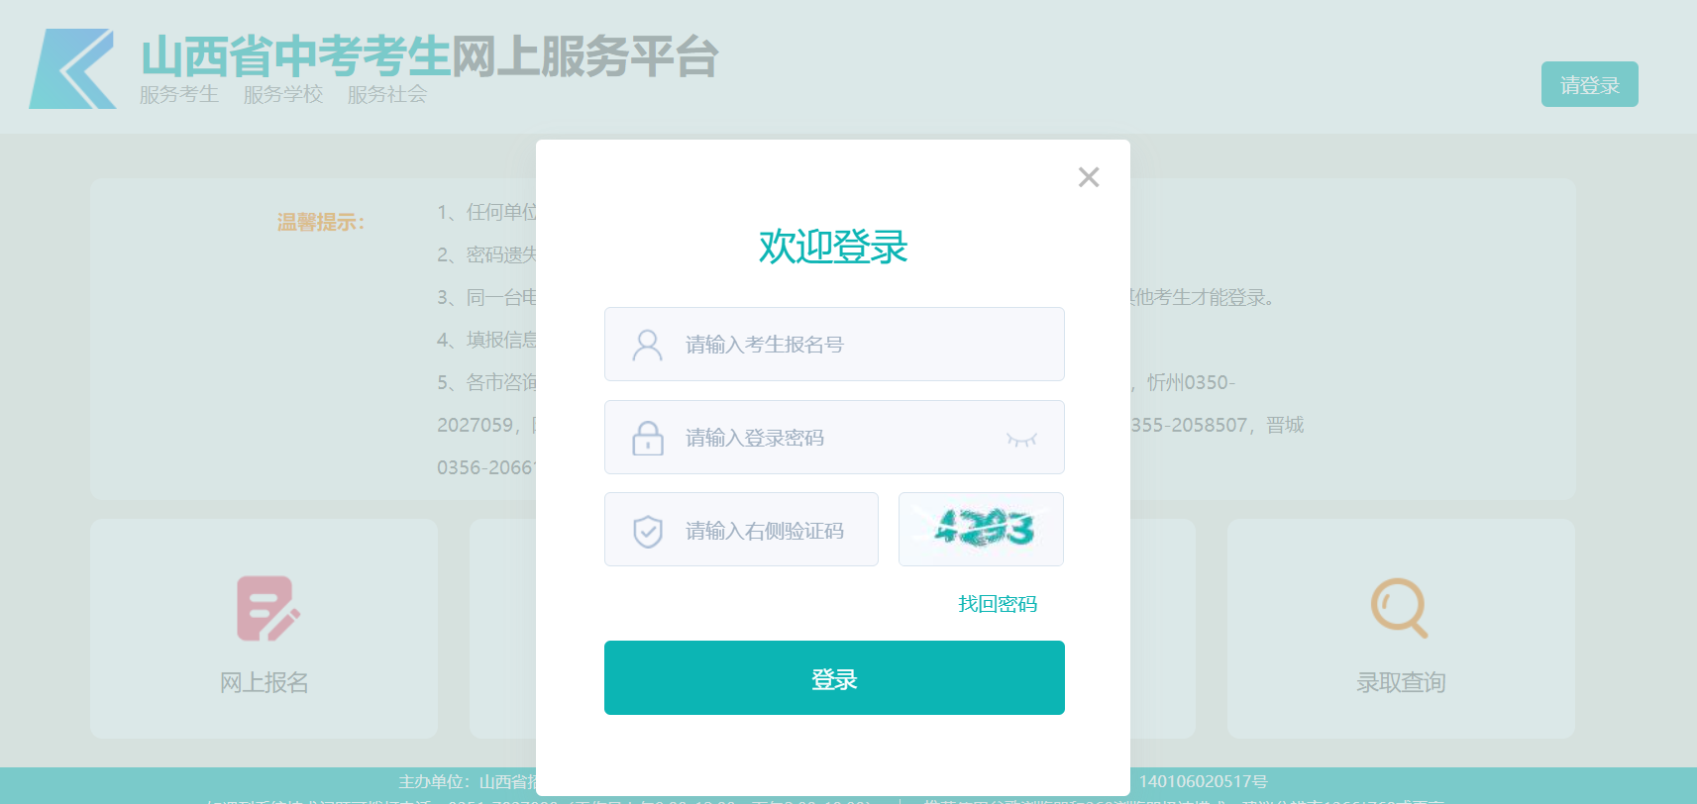This screenshot has height=804, width=1697.
Task: Click the shield icon in captcha field
Action: (647, 531)
